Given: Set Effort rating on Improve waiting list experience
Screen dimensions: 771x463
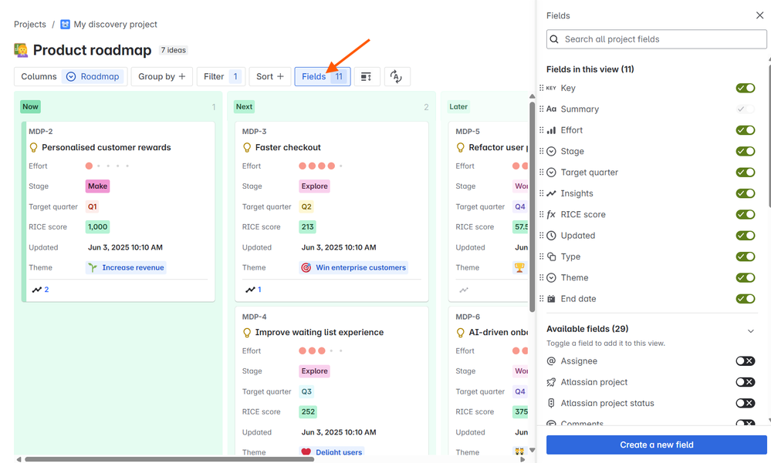Looking at the screenshot, I should coord(320,351).
